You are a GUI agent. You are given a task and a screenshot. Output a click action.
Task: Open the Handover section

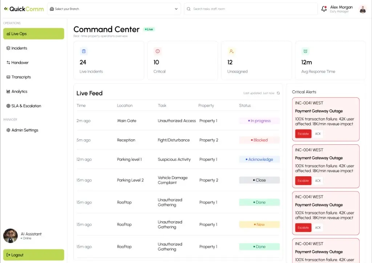[x=34, y=62]
